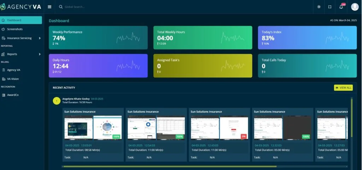The height and width of the screenshot is (170, 362).
Task: Open the Total Weekly Hours card
Action: [203, 38]
